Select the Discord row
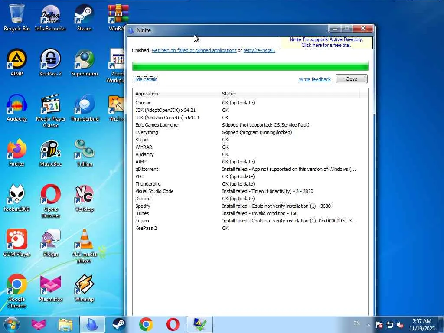 pos(250,199)
